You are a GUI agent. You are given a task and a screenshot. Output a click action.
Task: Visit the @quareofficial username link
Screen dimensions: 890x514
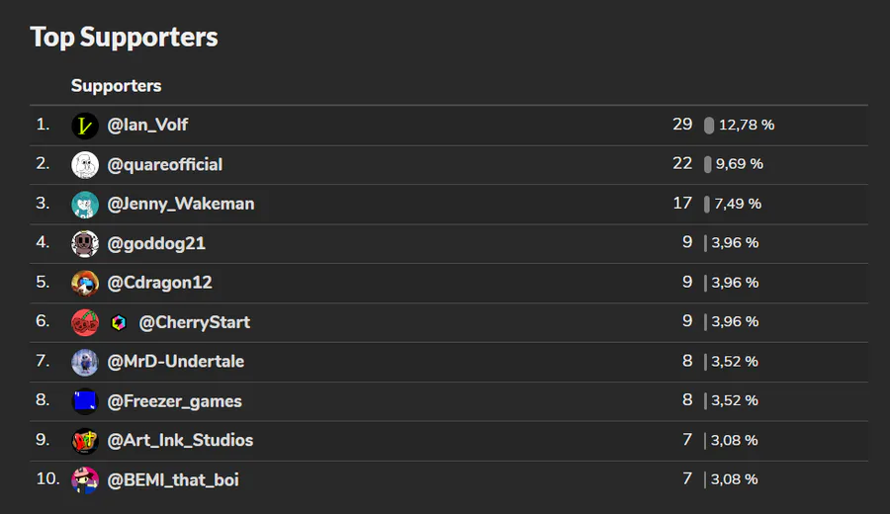(x=164, y=164)
